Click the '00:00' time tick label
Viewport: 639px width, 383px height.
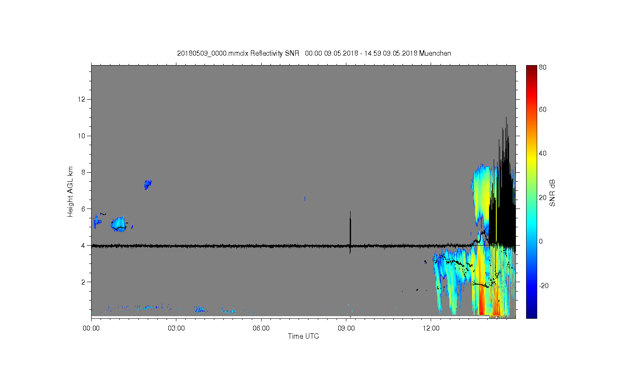click(91, 328)
